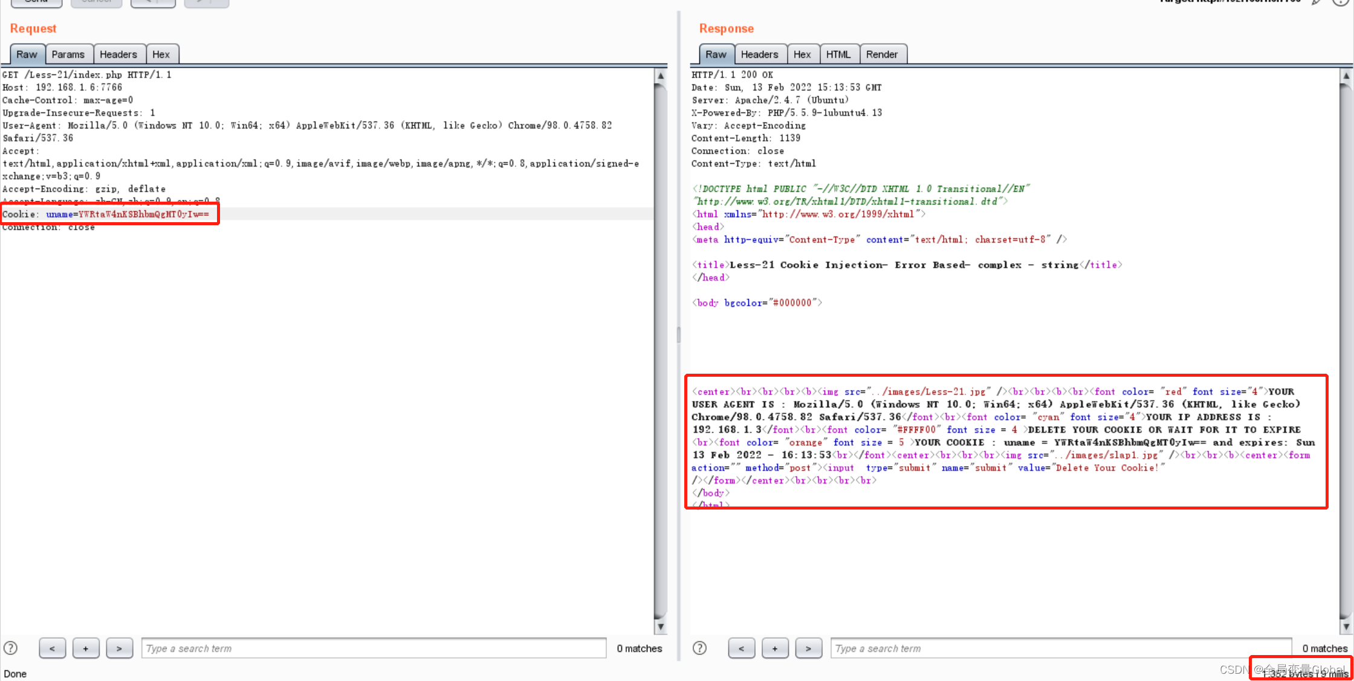Click the Content-Length: 1139 response header
This screenshot has height=681, width=1354.
(x=746, y=138)
